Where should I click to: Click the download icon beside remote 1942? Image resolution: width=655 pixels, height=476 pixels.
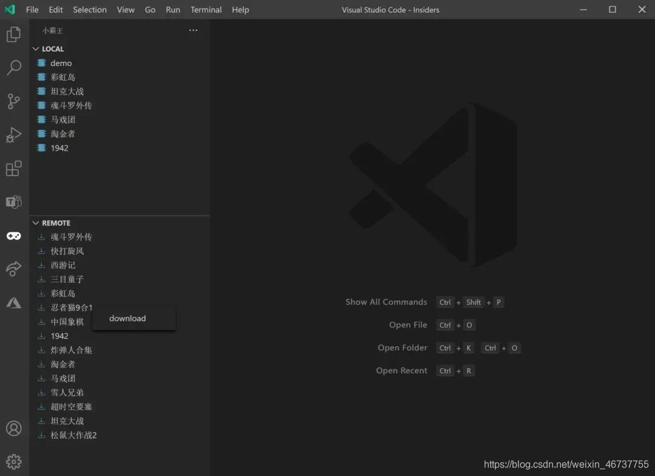(x=41, y=336)
